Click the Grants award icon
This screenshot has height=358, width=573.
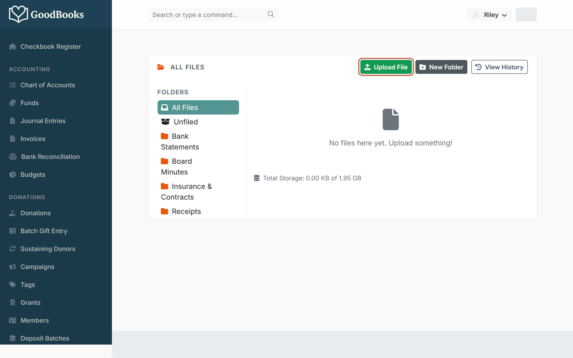click(13, 303)
